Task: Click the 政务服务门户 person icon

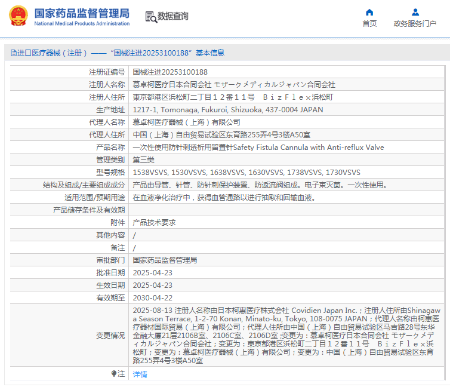Action: click(415, 12)
